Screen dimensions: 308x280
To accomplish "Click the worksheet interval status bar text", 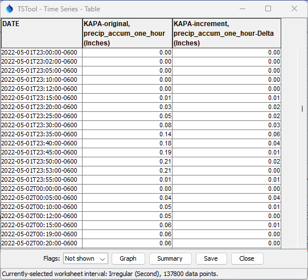I will coord(110,274).
